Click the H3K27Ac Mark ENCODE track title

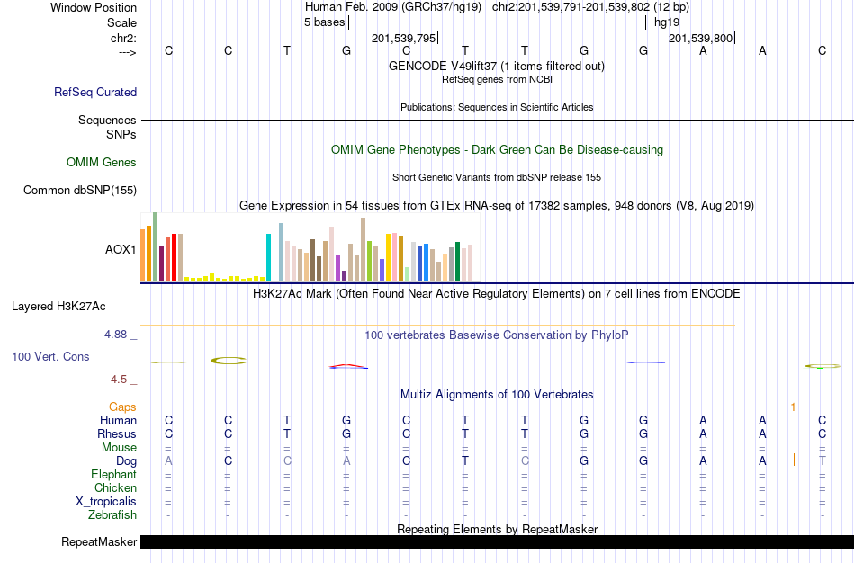[497, 294]
